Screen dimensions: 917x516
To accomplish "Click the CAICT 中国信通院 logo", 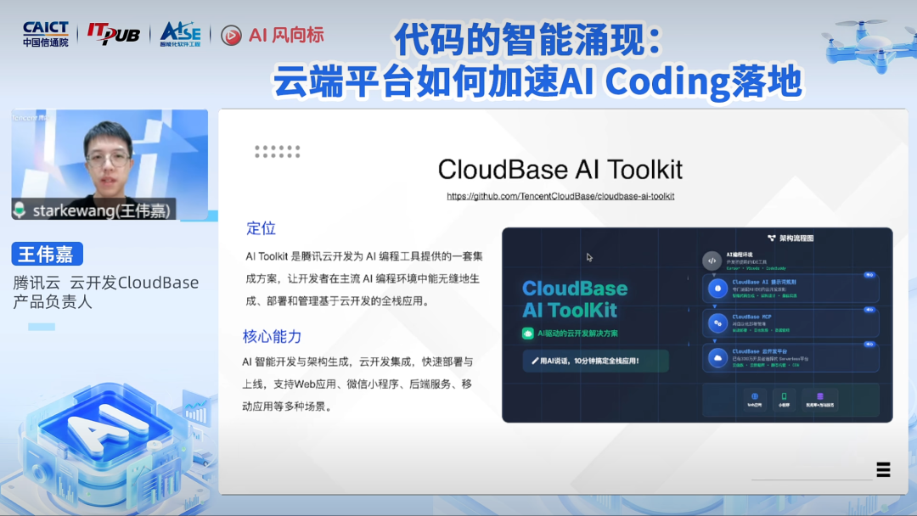I will pyautogui.click(x=46, y=35).
